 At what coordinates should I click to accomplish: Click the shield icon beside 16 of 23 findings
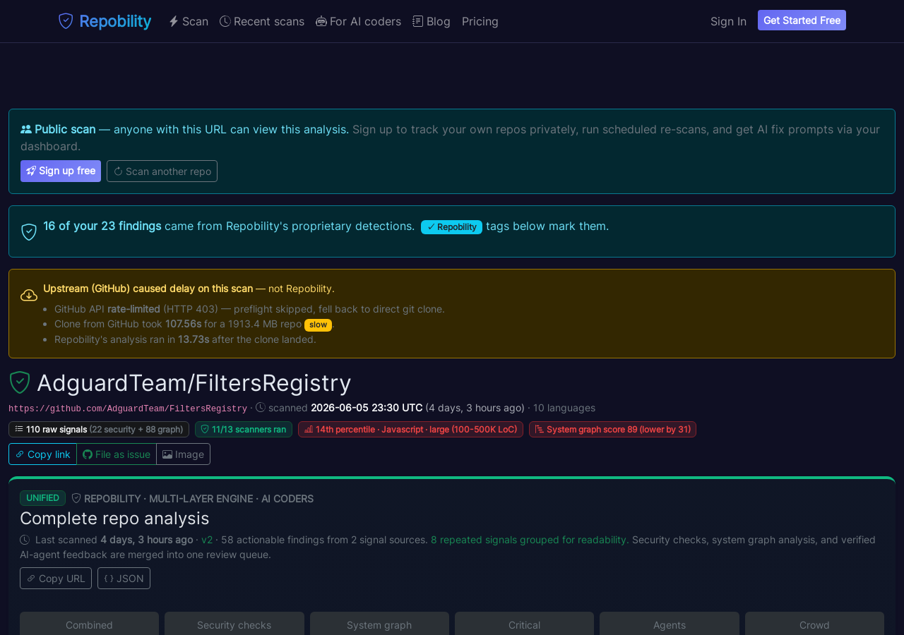click(29, 231)
